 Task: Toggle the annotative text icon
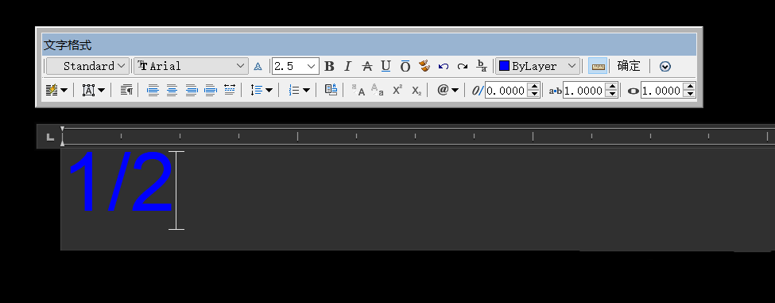pos(258,66)
